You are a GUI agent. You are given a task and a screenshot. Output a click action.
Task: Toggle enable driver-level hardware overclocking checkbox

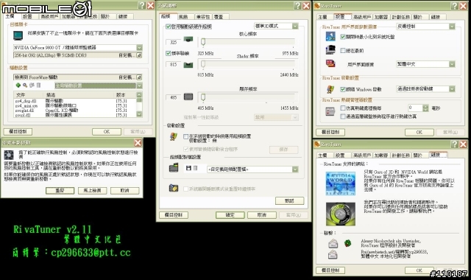click(169, 27)
